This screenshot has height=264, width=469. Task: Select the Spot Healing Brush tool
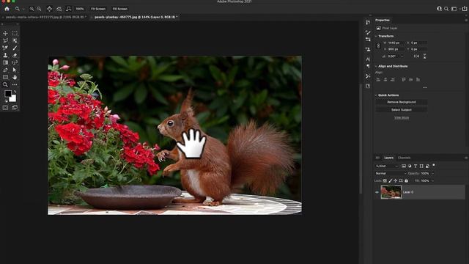(5, 48)
